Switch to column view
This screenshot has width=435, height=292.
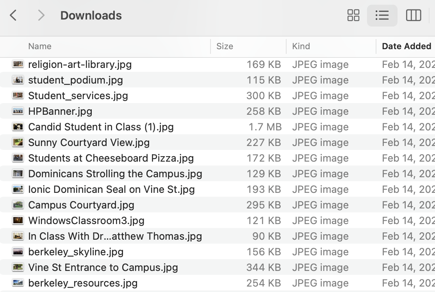click(x=413, y=16)
